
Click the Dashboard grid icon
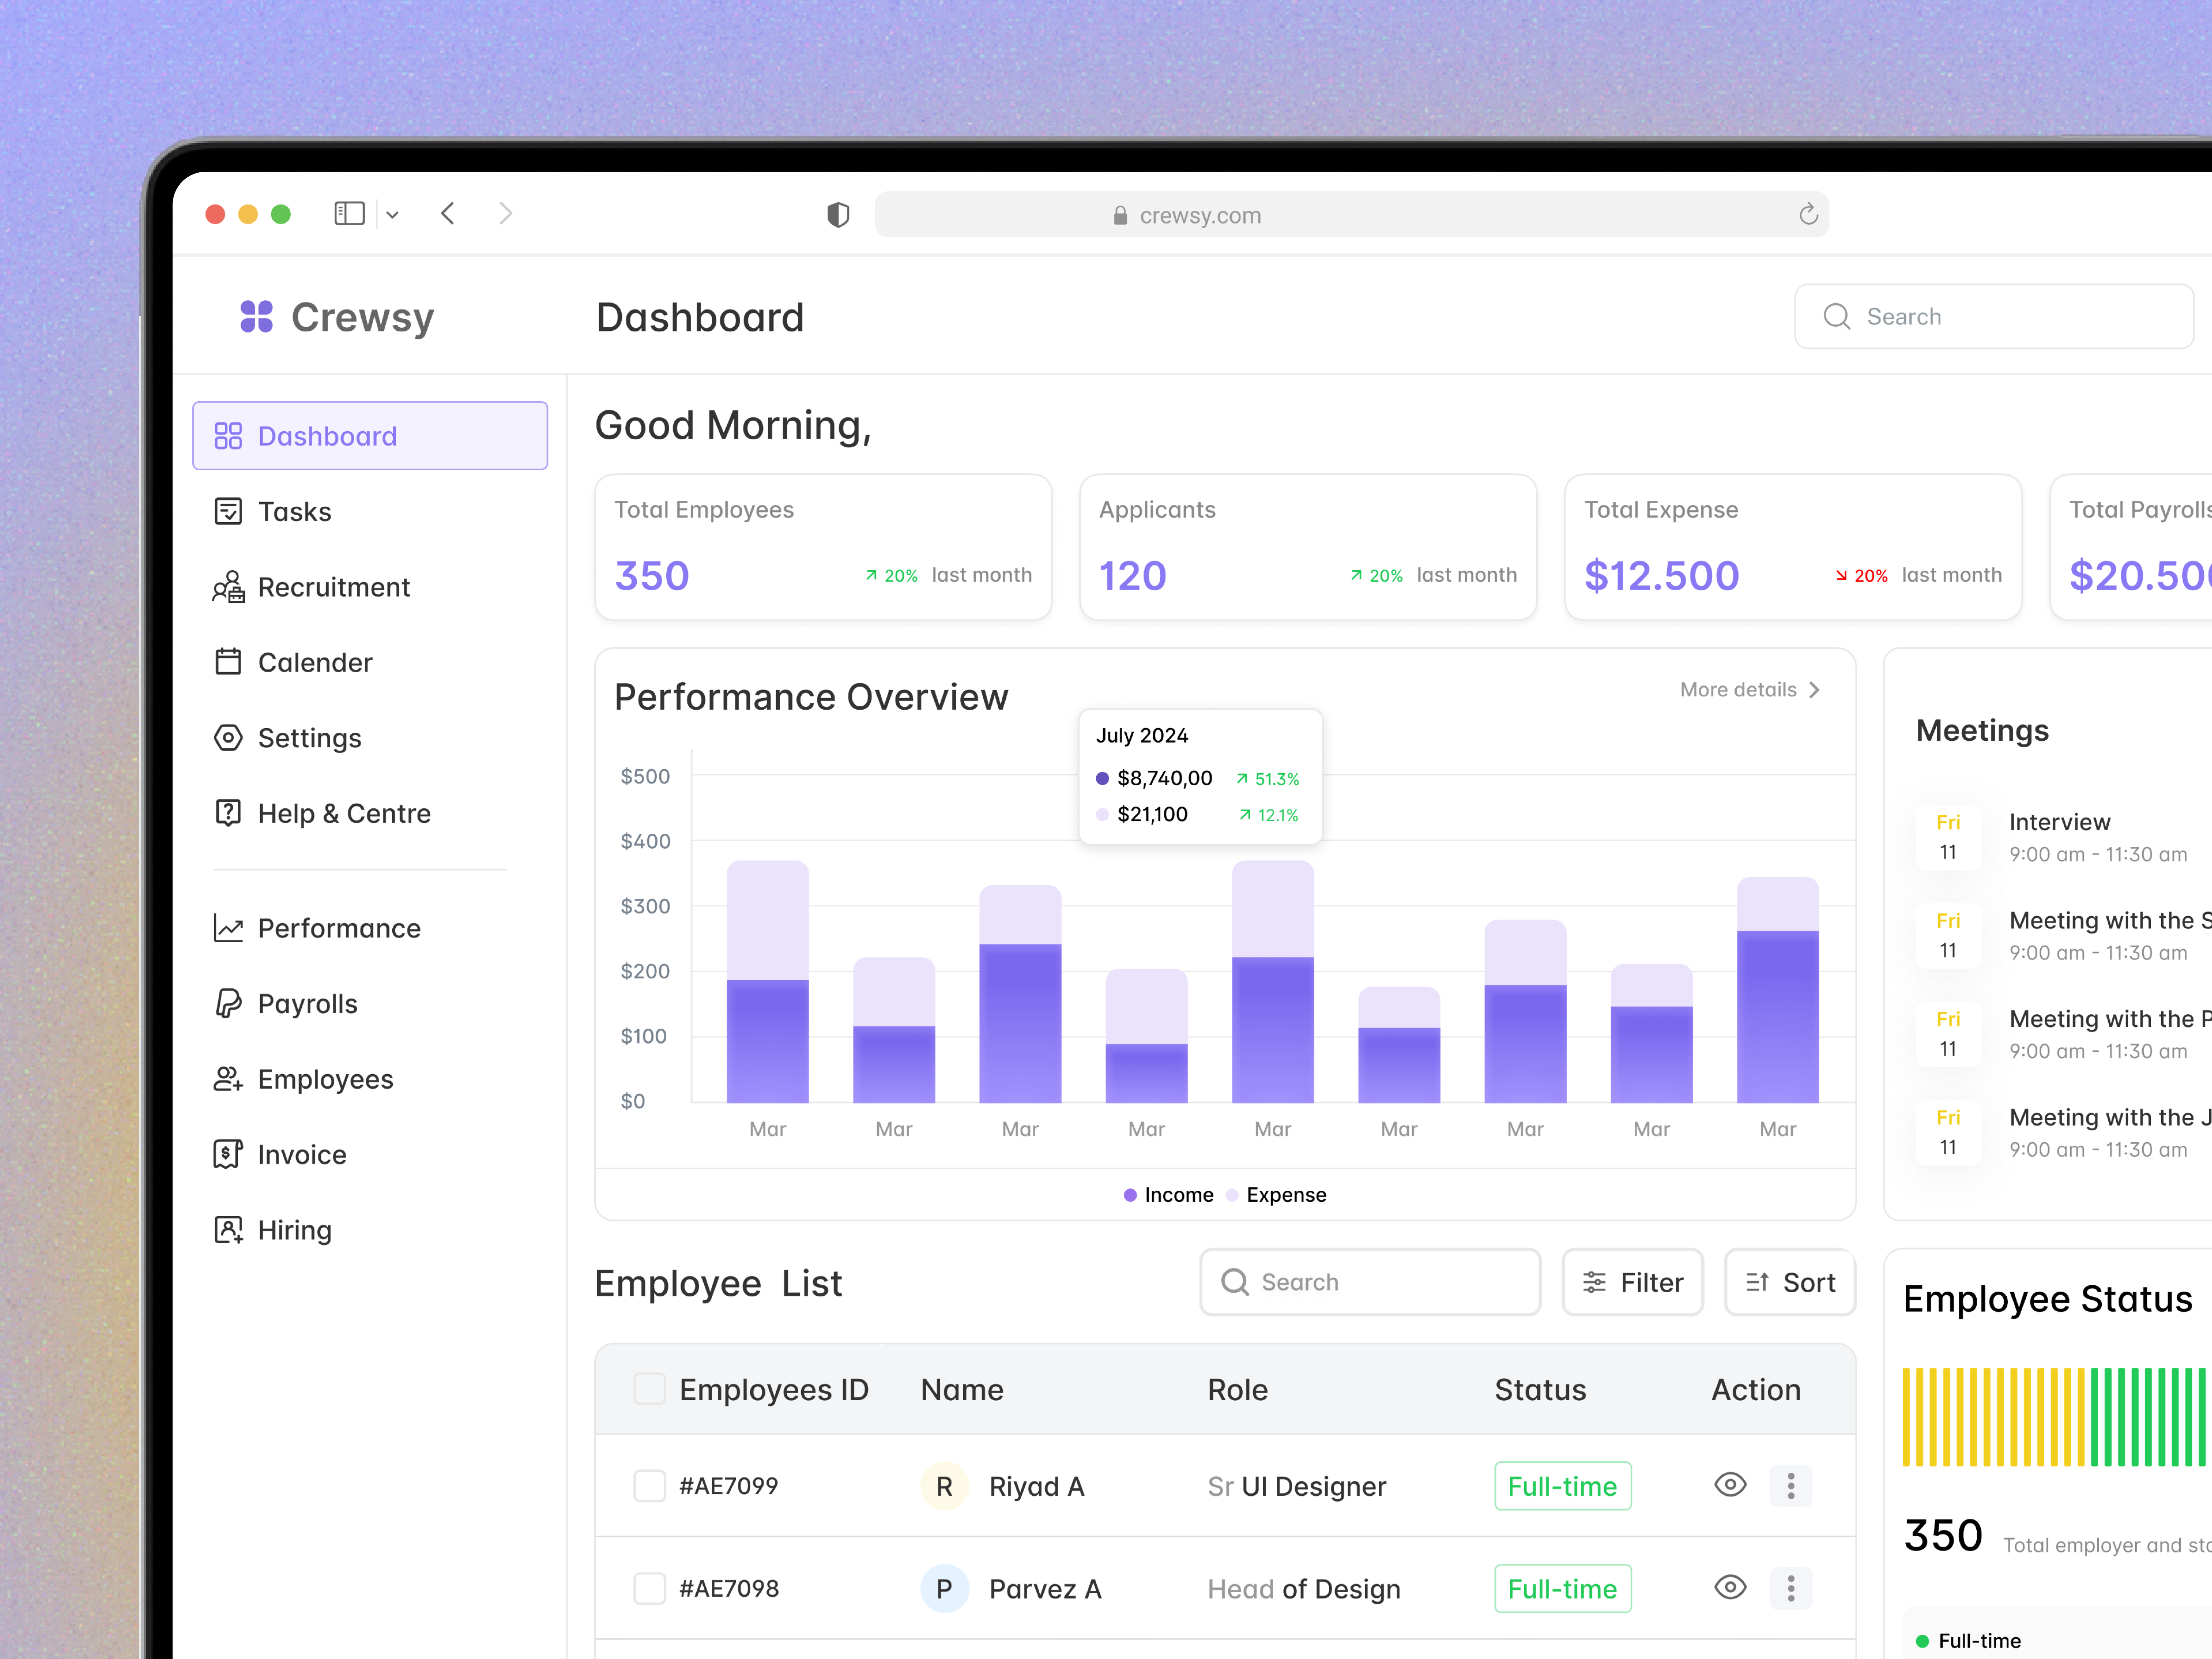coord(228,436)
